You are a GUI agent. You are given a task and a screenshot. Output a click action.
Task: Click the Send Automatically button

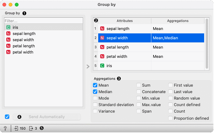(47, 117)
